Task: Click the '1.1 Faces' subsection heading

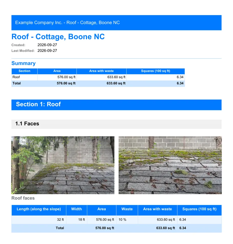Action: [27, 124]
